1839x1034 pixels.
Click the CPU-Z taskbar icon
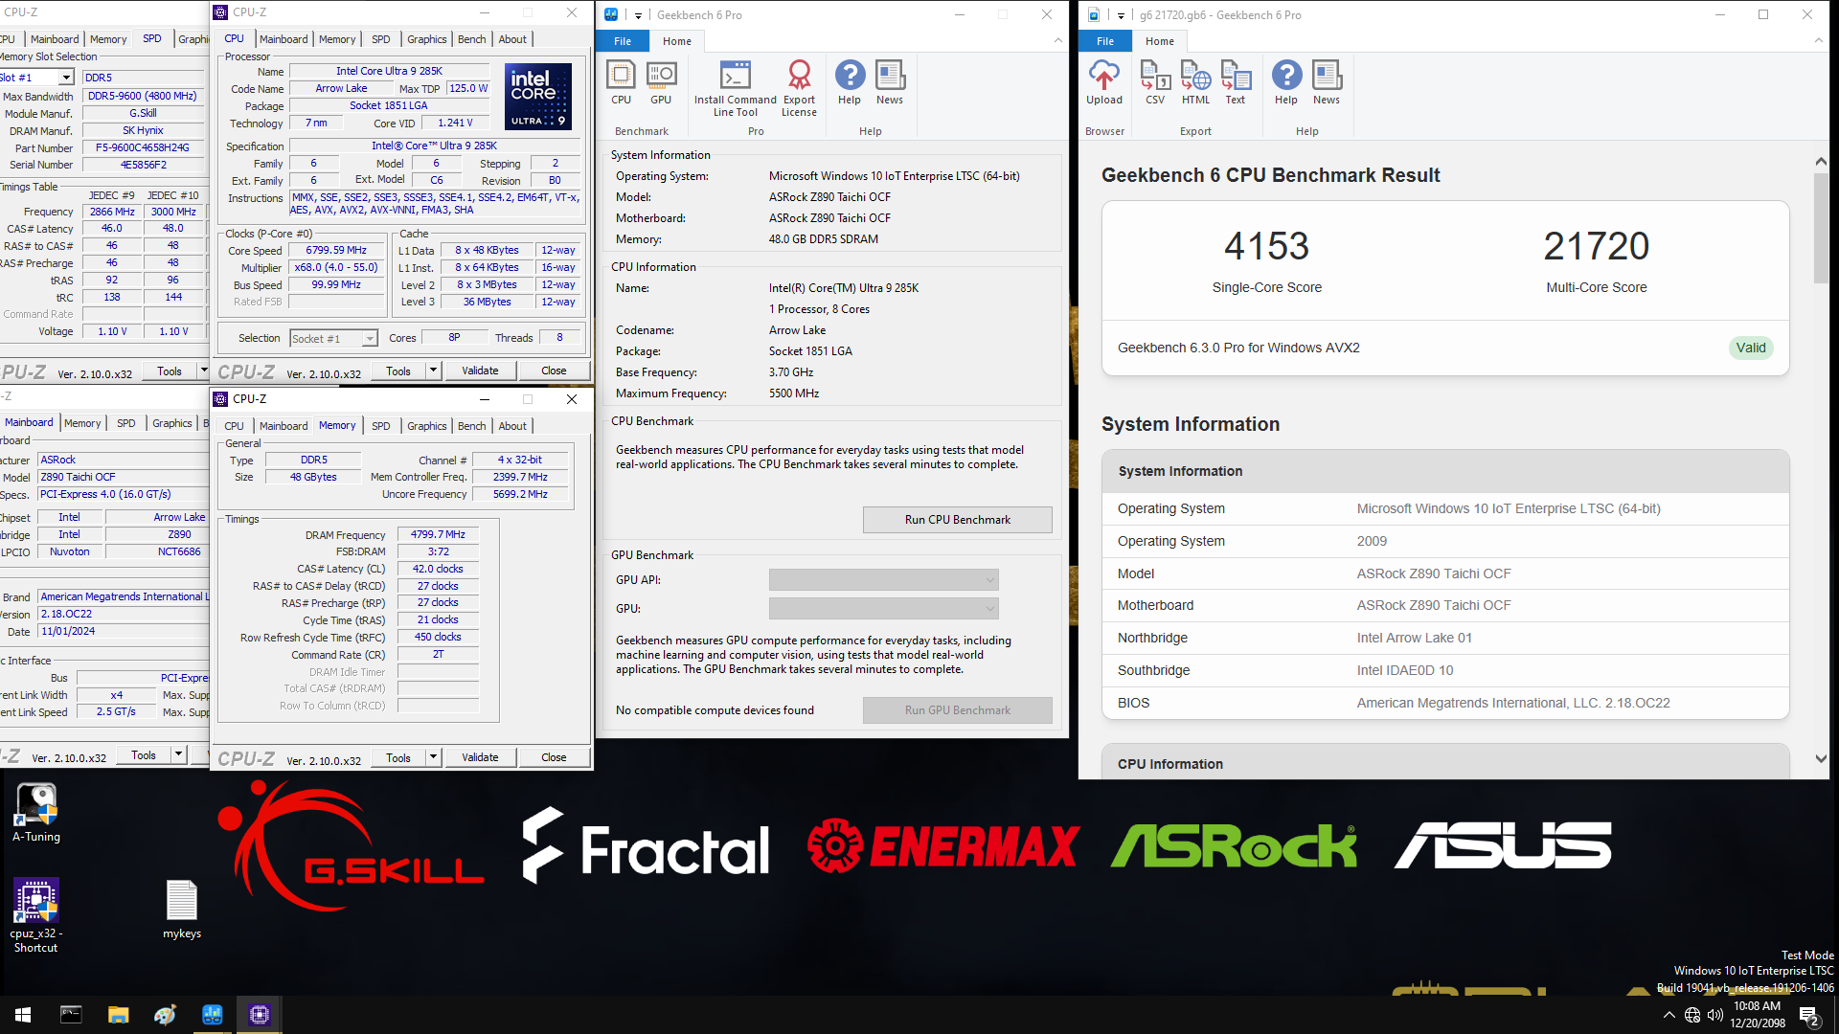(259, 1015)
